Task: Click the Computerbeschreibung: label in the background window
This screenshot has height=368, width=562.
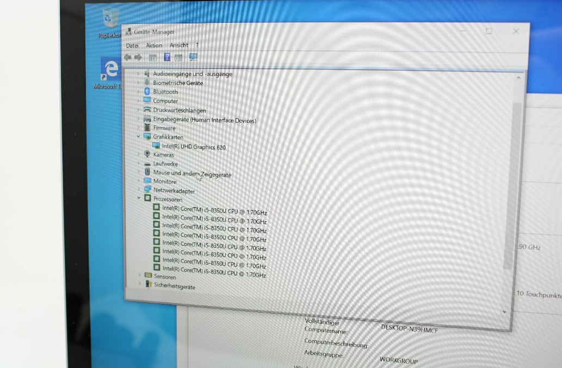Action: 336,343
